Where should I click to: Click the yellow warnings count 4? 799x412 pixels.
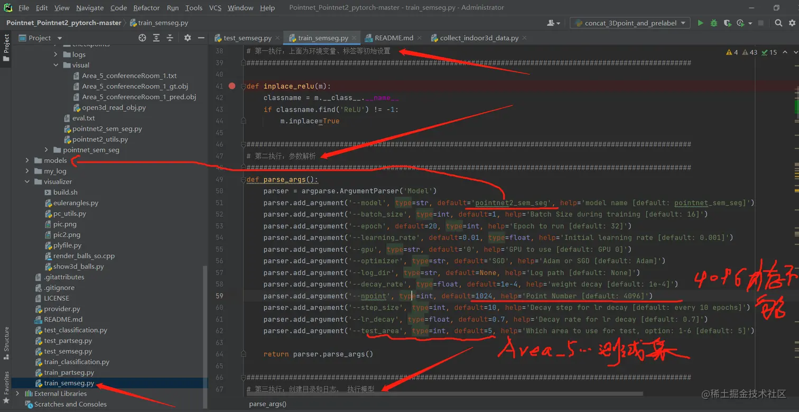click(x=732, y=52)
